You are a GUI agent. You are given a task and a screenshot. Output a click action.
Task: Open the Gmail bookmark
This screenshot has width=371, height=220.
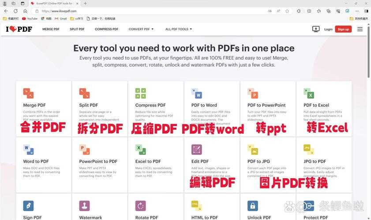(60, 18)
